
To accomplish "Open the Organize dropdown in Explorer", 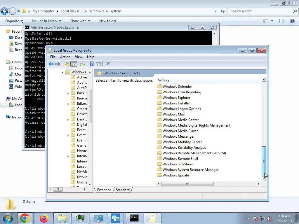I will [14, 21].
